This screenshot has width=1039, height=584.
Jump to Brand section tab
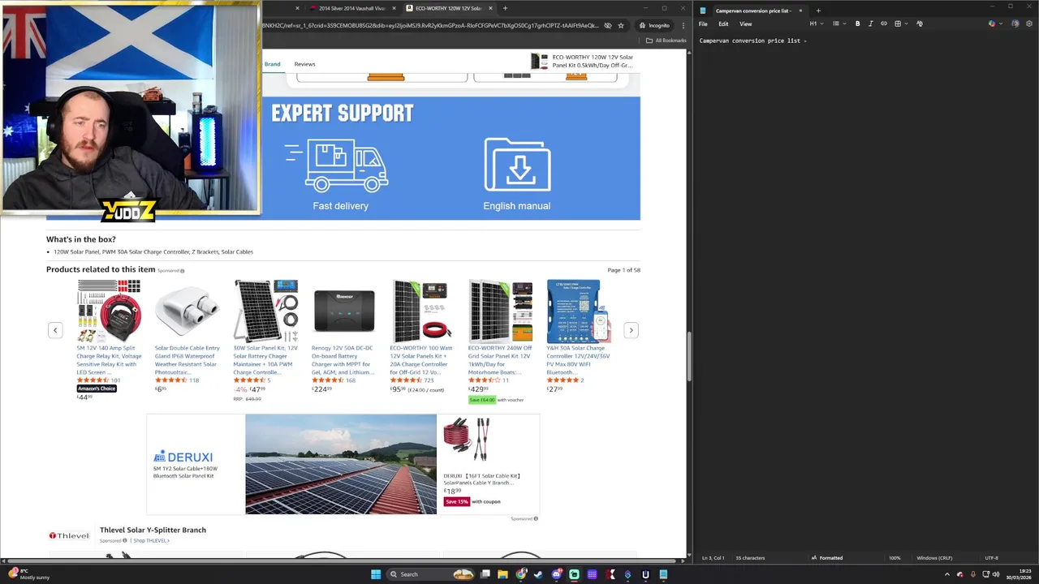click(x=272, y=64)
